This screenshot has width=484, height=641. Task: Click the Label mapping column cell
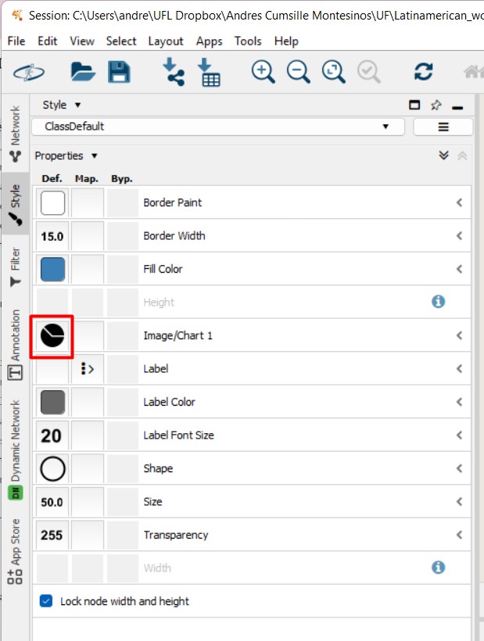coord(87,369)
